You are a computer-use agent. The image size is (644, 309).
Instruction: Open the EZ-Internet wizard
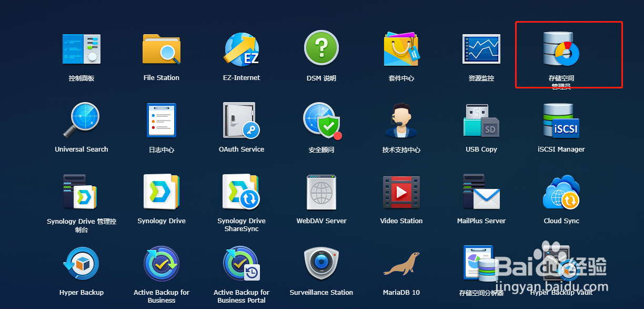pyautogui.click(x=241, y=48)
